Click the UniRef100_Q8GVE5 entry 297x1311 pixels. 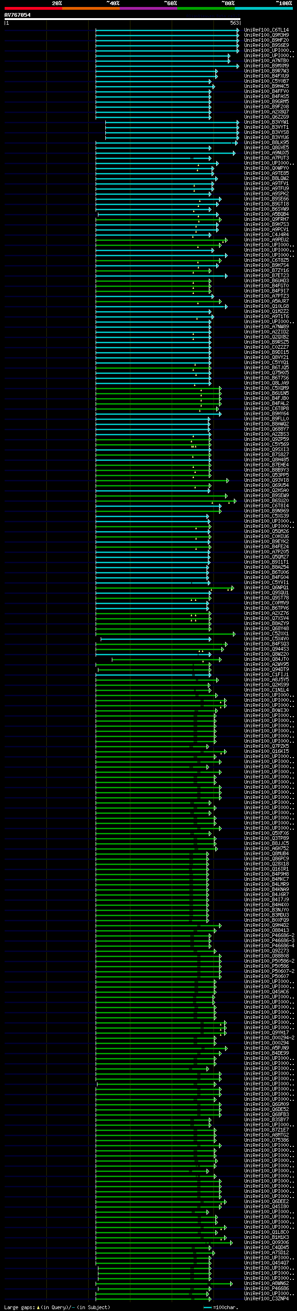click(x=266, y=147)
